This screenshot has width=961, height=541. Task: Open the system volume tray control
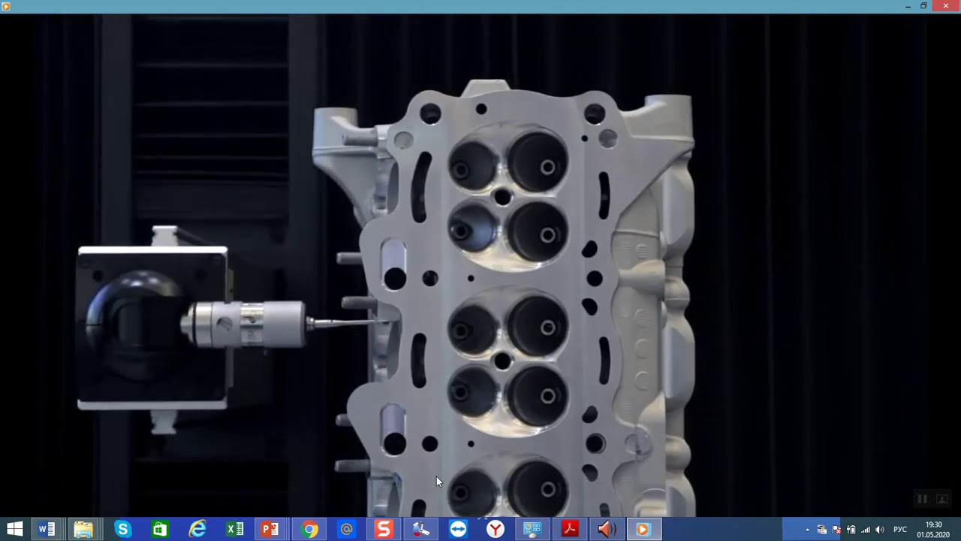[880, 530]
